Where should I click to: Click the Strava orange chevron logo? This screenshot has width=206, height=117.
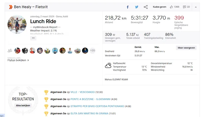click(x=11, y=7)
